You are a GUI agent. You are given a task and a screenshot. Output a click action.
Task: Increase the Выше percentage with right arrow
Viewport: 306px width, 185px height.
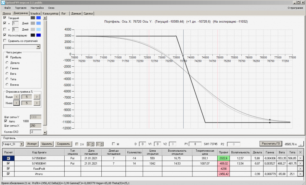[x=37, y=97]
